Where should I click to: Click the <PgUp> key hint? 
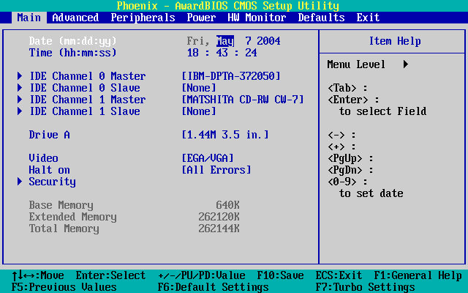(345, 158)
